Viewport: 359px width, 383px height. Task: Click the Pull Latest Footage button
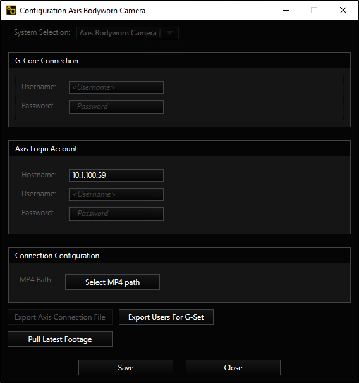click(x=60, y=339)
